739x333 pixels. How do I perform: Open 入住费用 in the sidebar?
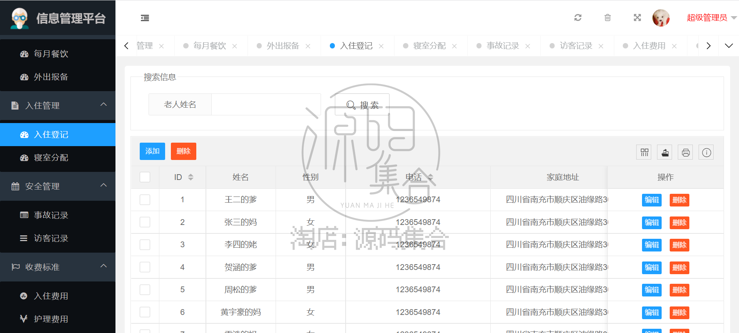[x=58, y=296]
